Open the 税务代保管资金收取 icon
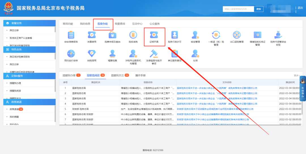Image resolution: width=306 pixels, height=154 pixels. [278, 35]
